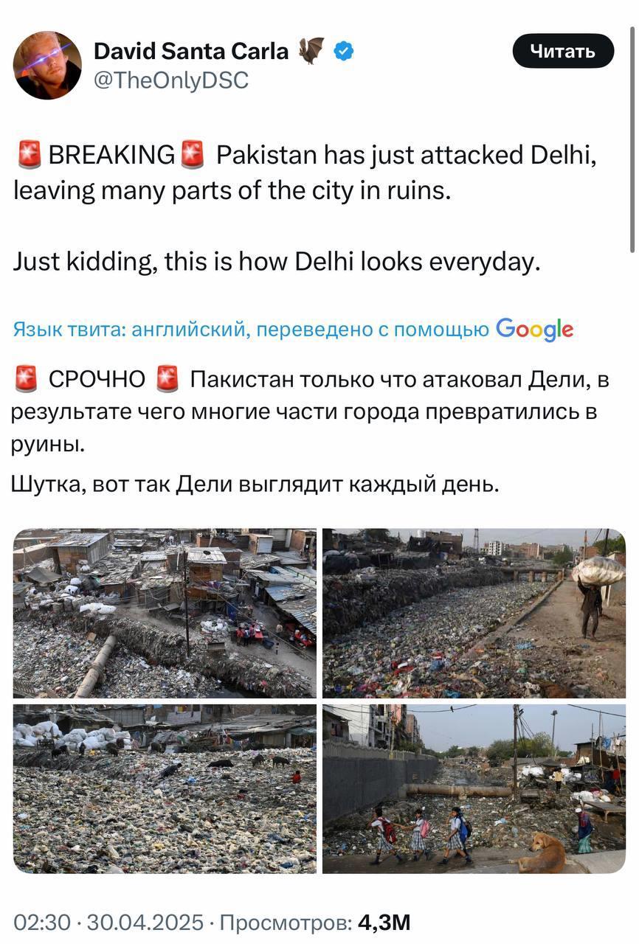This screenshot has width=639, height=944.
Task: Click the siren emoji before BREAKING
Action: point(29,155)
